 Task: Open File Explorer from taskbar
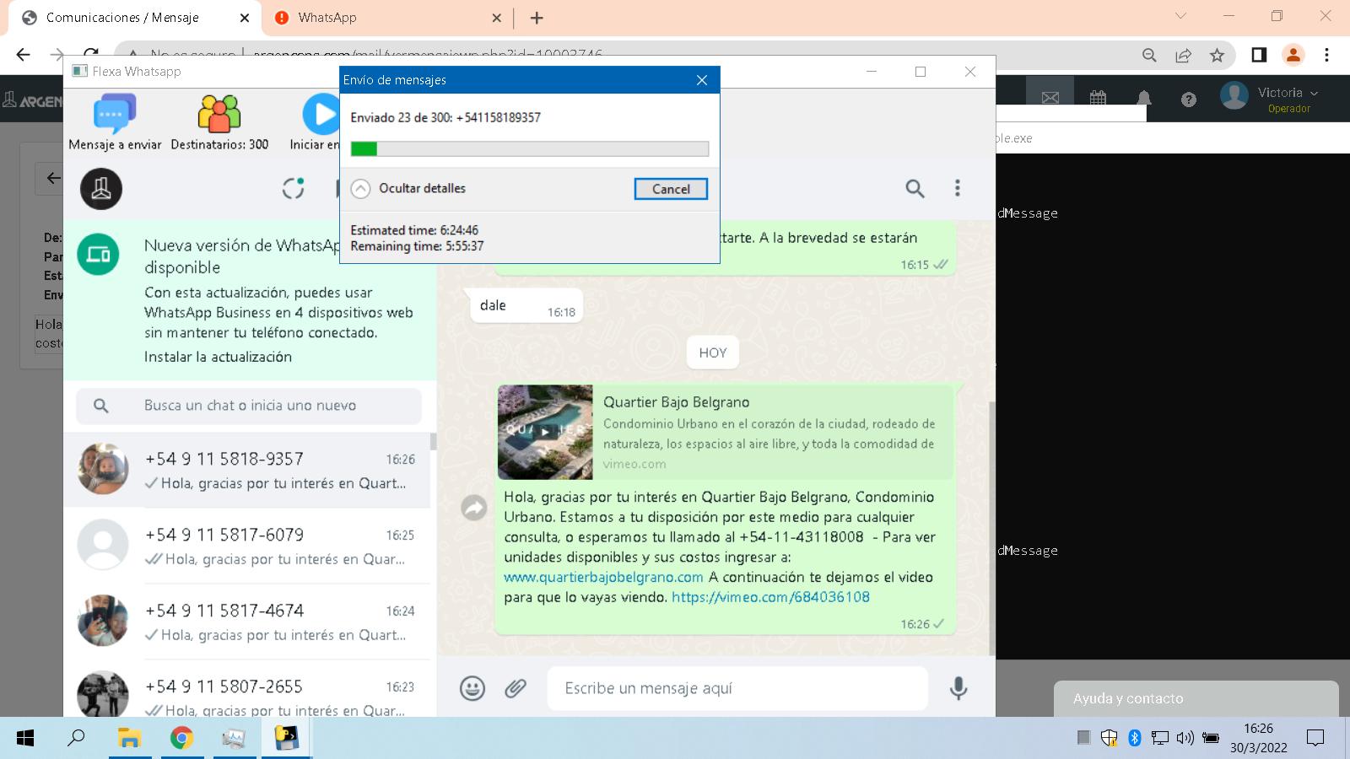[128, 738]
